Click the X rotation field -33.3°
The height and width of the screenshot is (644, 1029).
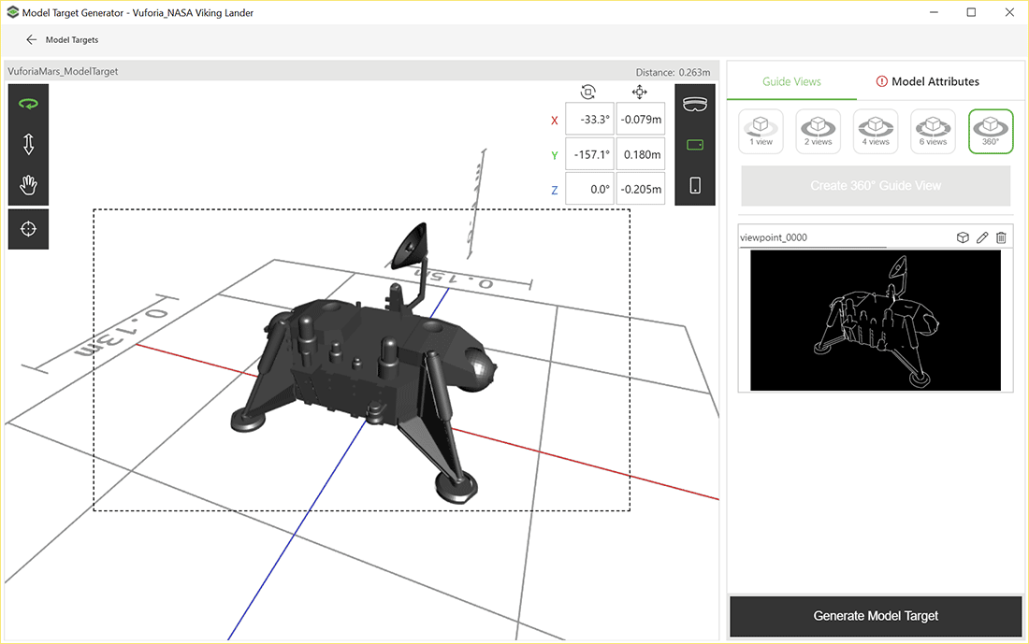[x=589, y=119]
